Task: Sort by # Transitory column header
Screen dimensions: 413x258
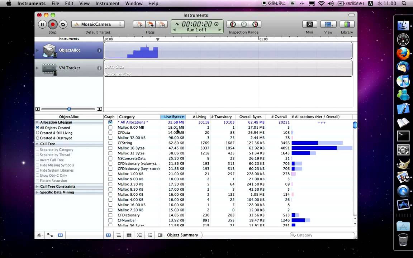Action: point(223,116)
